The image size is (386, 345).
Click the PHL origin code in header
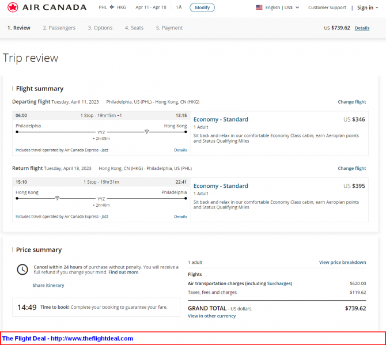(103, 7)
